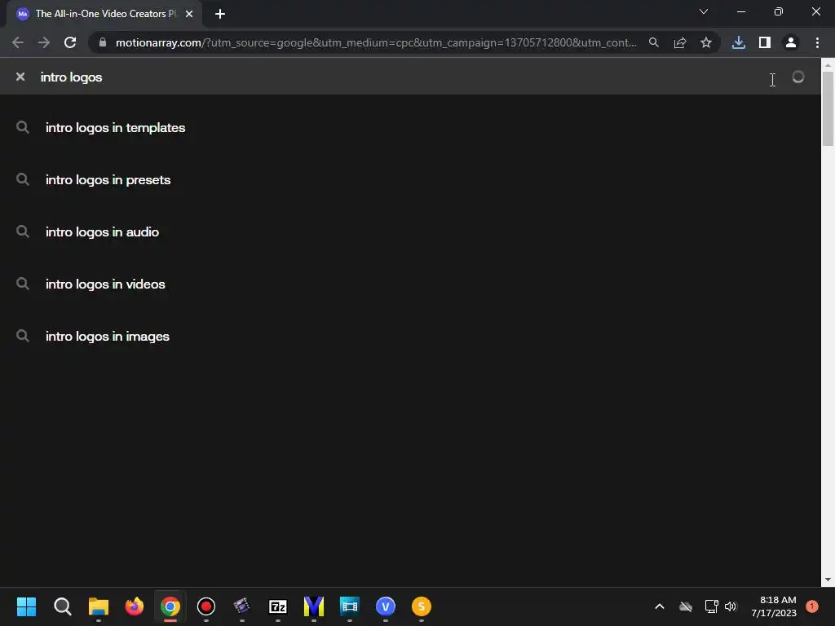The height and width of the screenshot is (626, 835).
Task: Choose 'intro logos in audio' suggestion
Action: [102, 232]
